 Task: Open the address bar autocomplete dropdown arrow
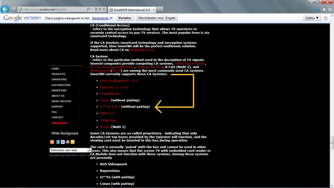tap(92, 9)
